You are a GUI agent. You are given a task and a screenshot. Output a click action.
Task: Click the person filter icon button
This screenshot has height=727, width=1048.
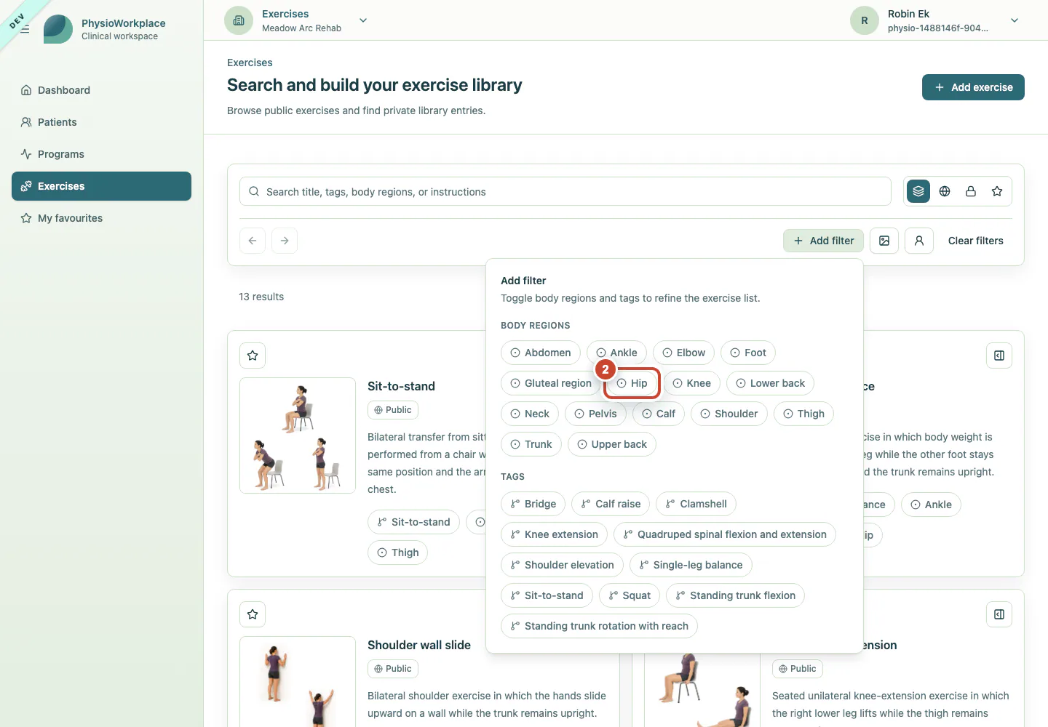click(919, 241)
